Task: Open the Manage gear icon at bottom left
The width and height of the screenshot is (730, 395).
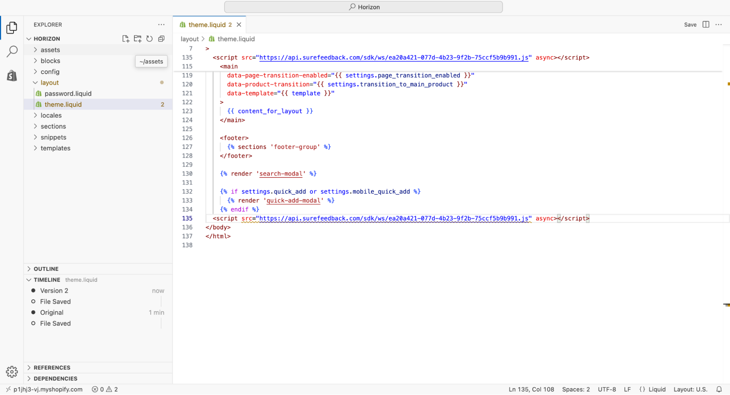Action: 12,372
